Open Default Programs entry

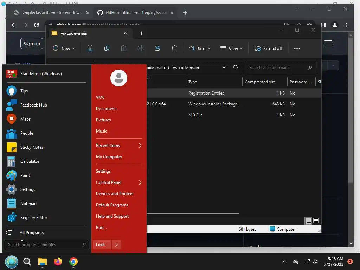pyautogui.click(x=112, y=205)
